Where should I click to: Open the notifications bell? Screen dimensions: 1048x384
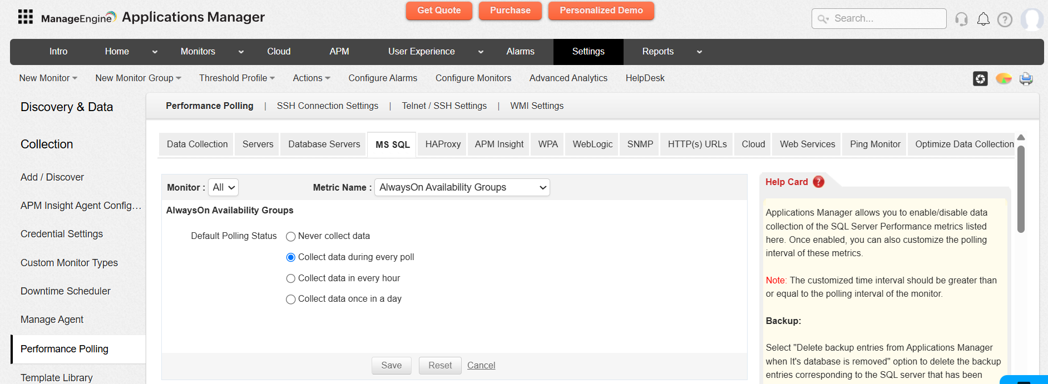pyautogui.click(x=983, y=19)
